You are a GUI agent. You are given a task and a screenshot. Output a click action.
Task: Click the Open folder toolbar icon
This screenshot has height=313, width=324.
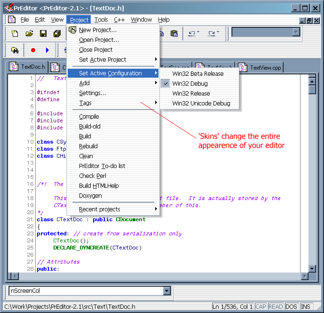[x=29, y=33]
